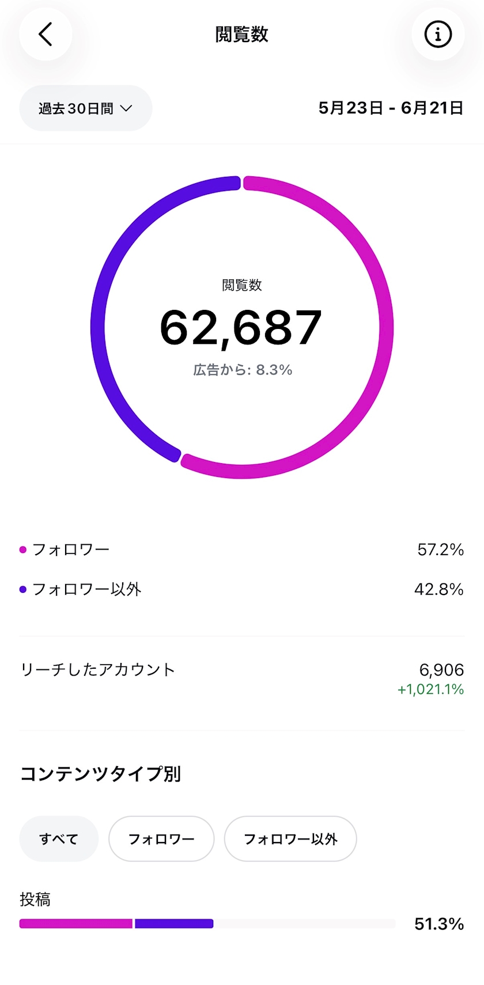
Task: Select the フォロワー以外 filter chip
Action: (290, 839)
